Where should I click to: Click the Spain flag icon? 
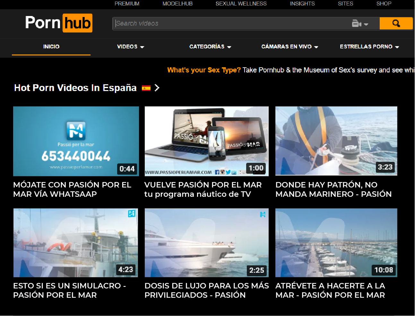tap(146, 88)
